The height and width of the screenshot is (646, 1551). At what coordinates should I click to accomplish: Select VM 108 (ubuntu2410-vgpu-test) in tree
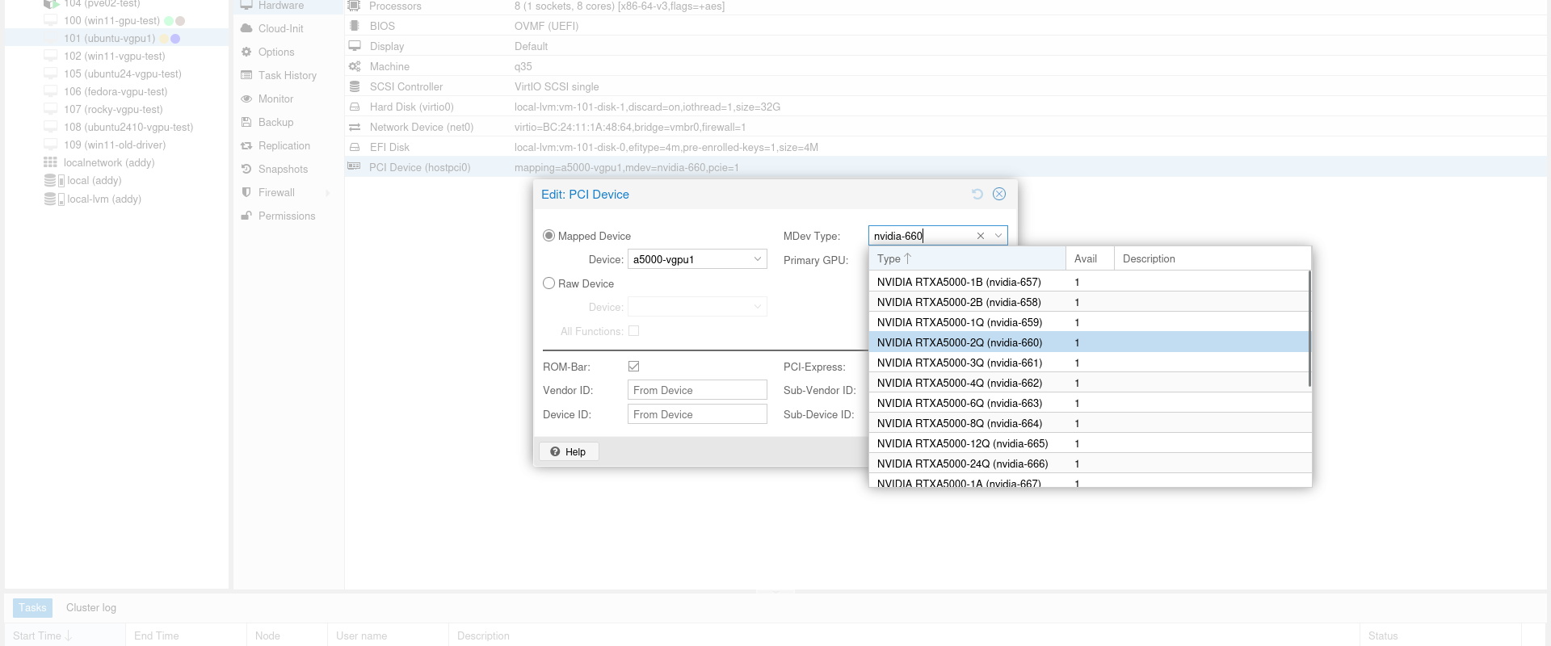(x=116, y=127)
